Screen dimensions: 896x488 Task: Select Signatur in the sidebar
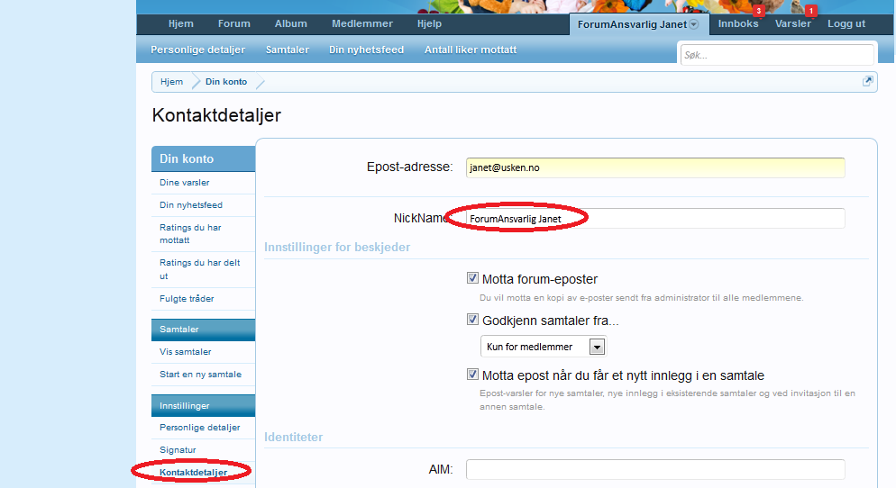tap(178, 449)
